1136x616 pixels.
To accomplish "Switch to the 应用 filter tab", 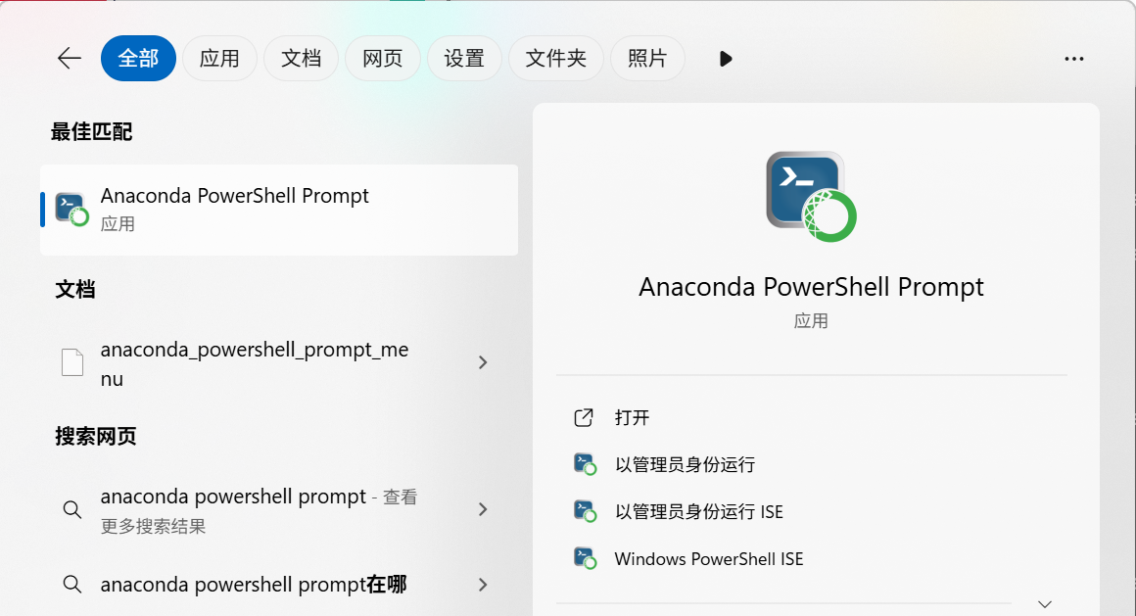I will tap(219, 59).
